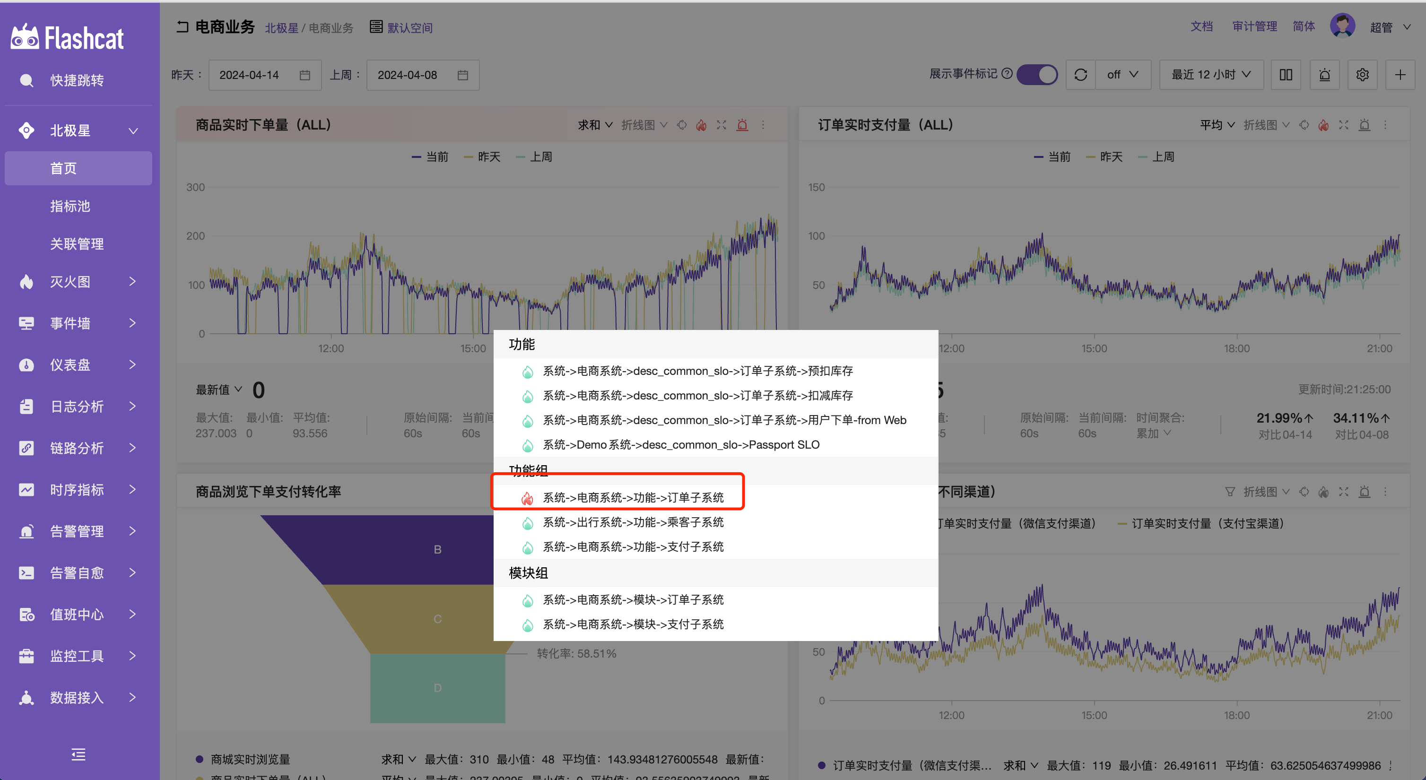Expand the 灭火图 sidebar menu

pos(78,282)
